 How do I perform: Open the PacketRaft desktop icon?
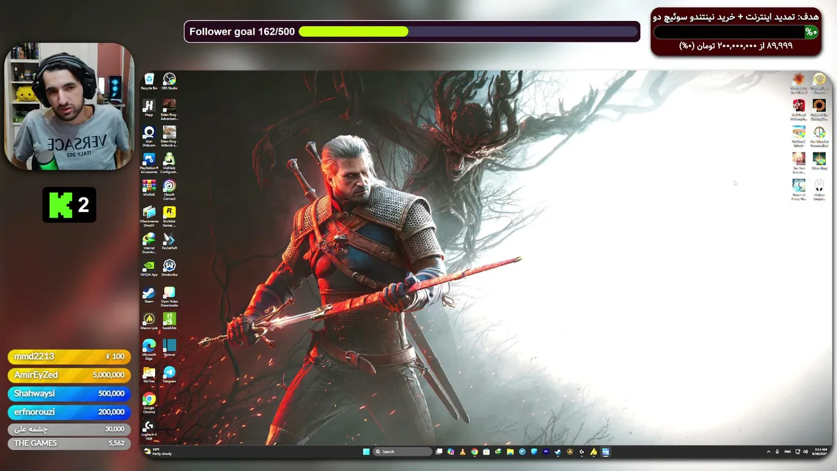(169, 242)
